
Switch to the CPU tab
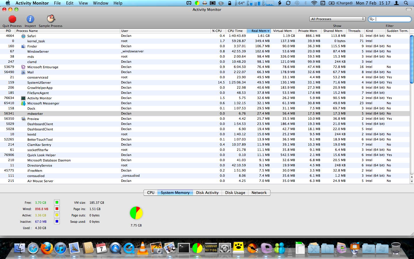coord(151,193)
